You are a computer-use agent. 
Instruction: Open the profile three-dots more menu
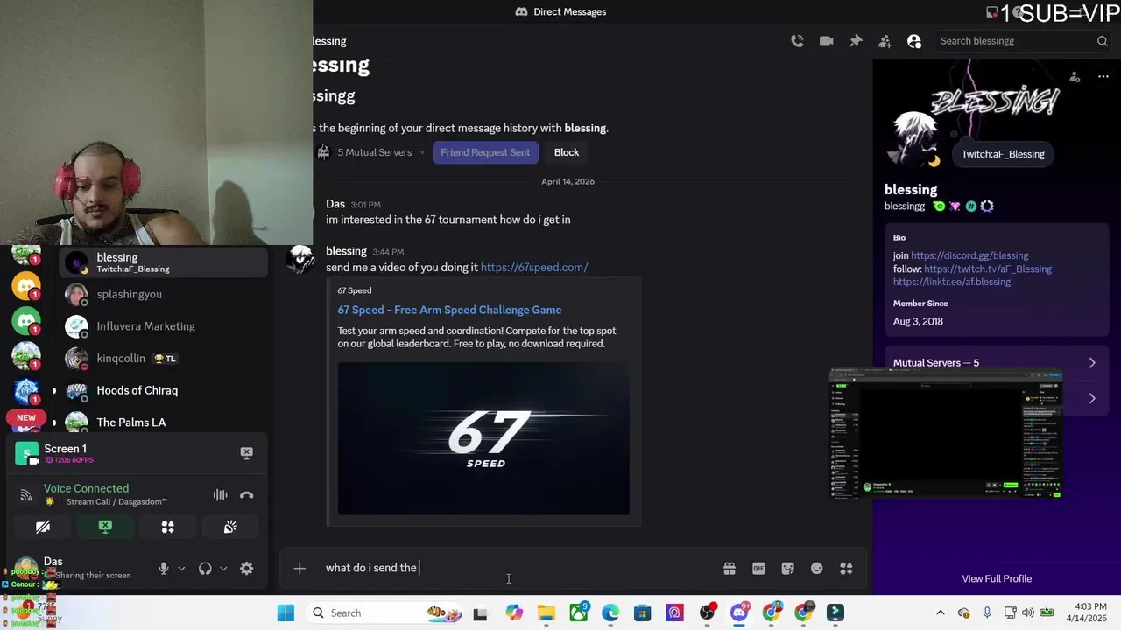pos(1103,77)
